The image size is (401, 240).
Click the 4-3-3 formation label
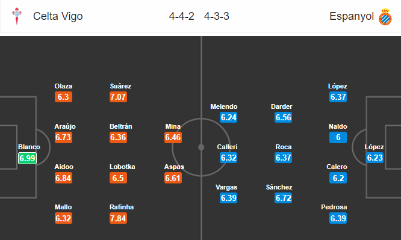tap(217, 16)
